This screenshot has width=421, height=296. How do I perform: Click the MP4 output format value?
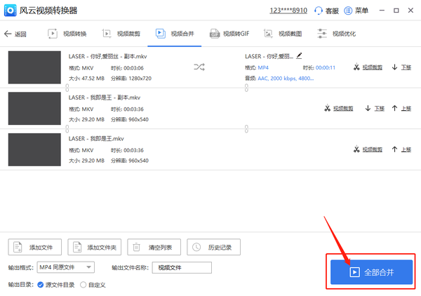point(263,67)
